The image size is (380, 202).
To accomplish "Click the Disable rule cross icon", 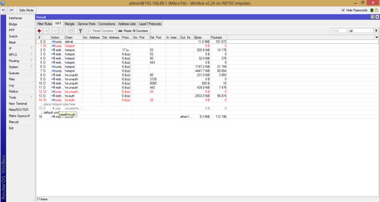I will pos(63,31).
